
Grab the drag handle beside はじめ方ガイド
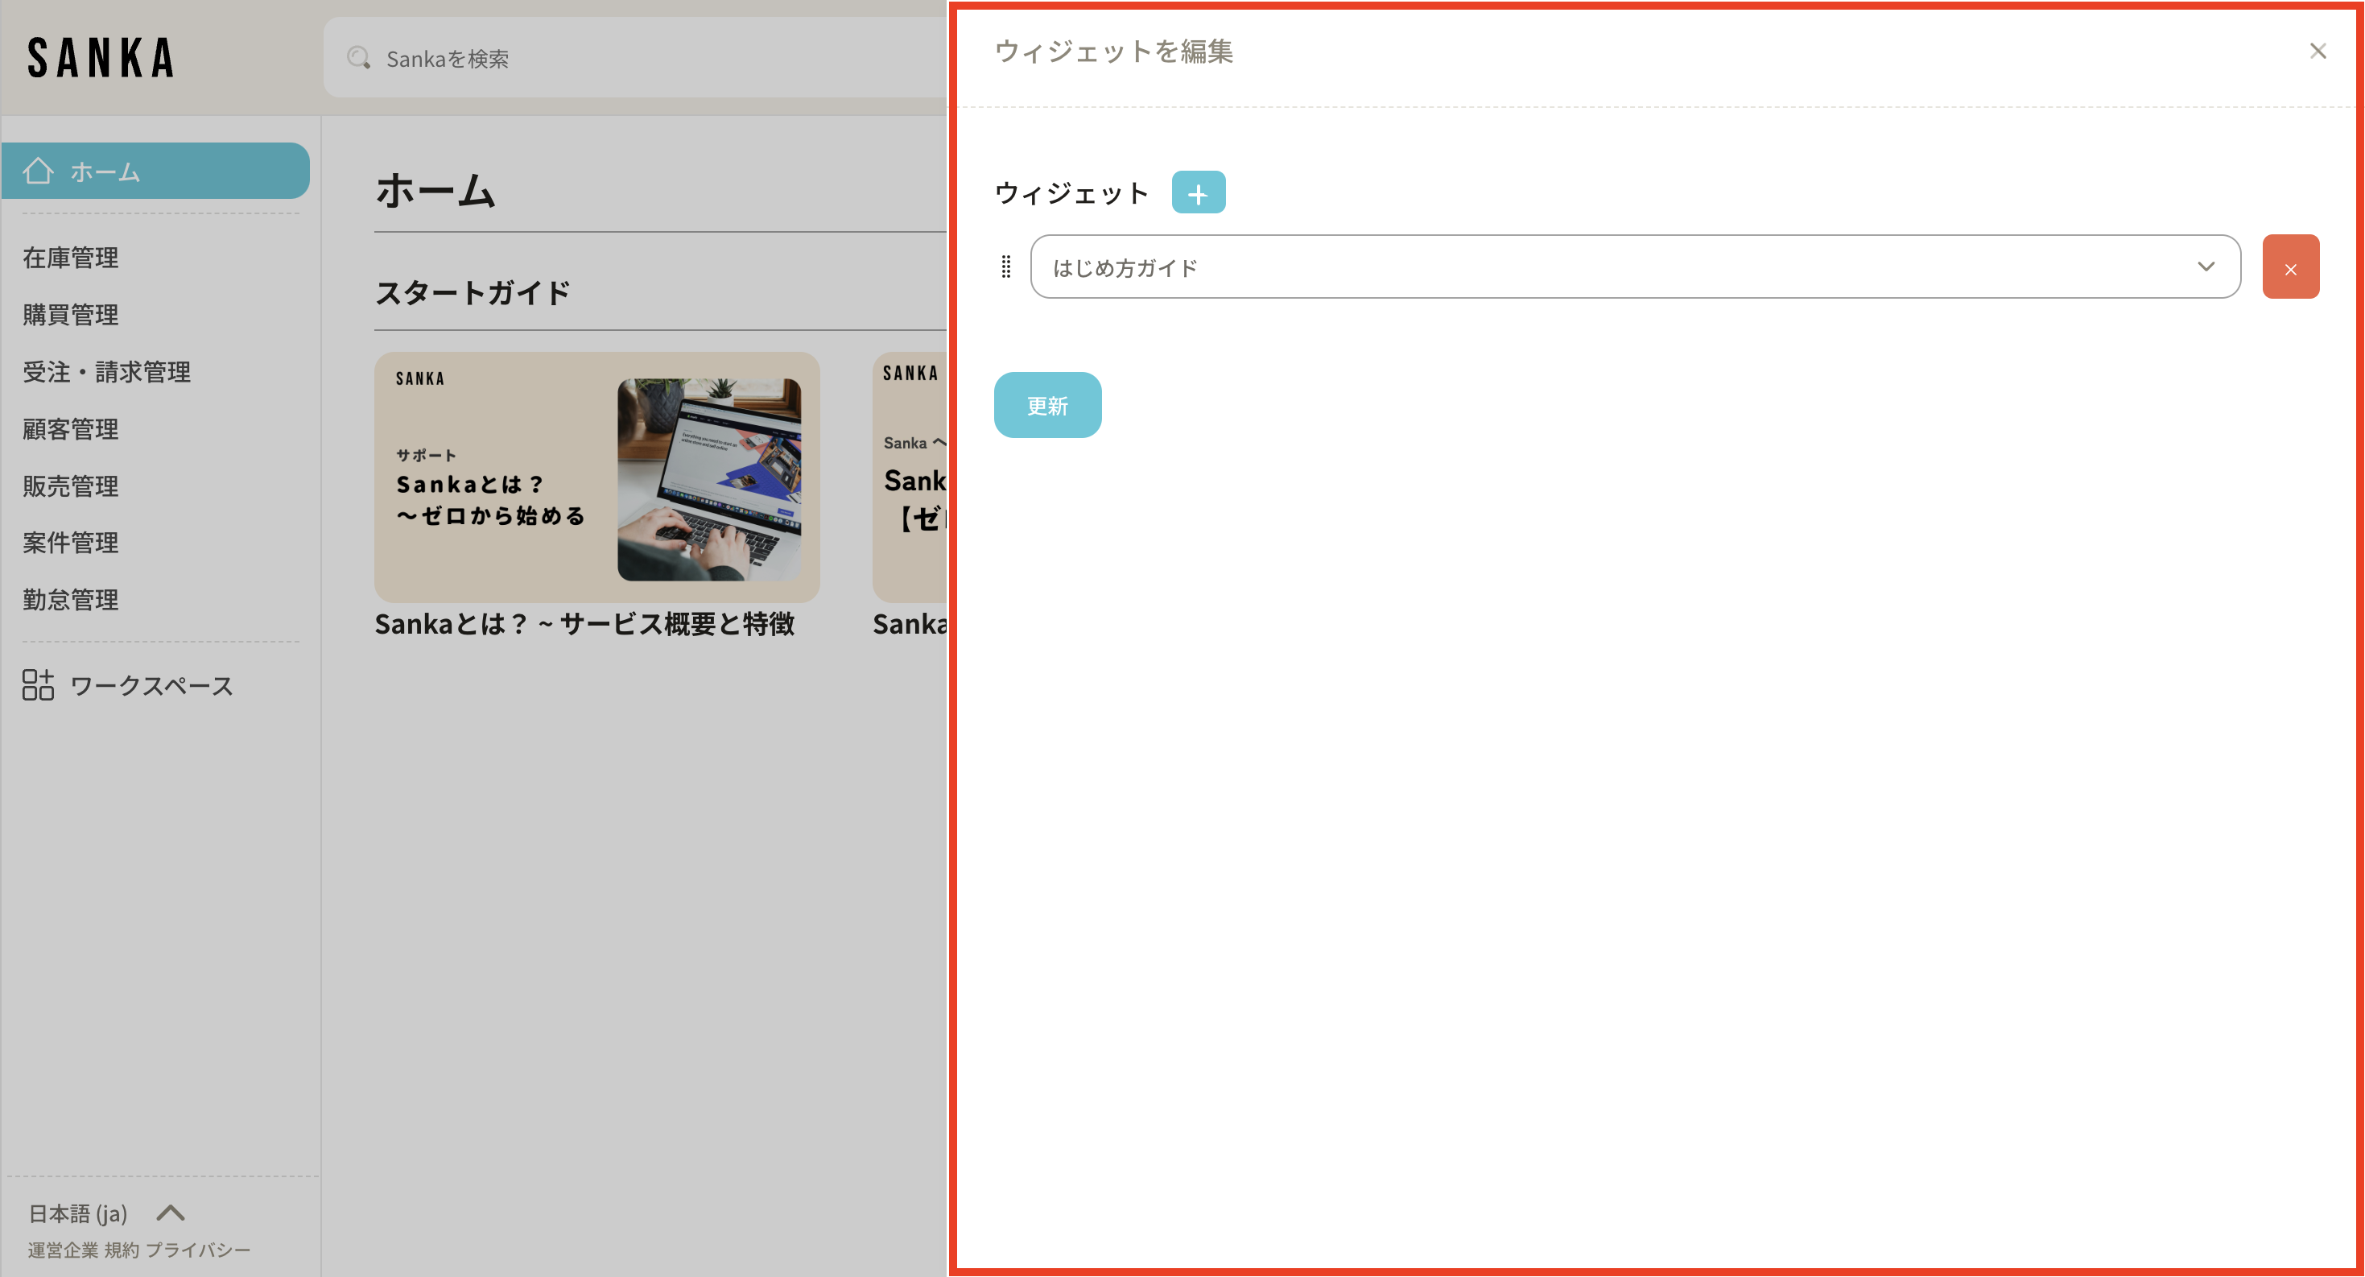pos(1005,267)
